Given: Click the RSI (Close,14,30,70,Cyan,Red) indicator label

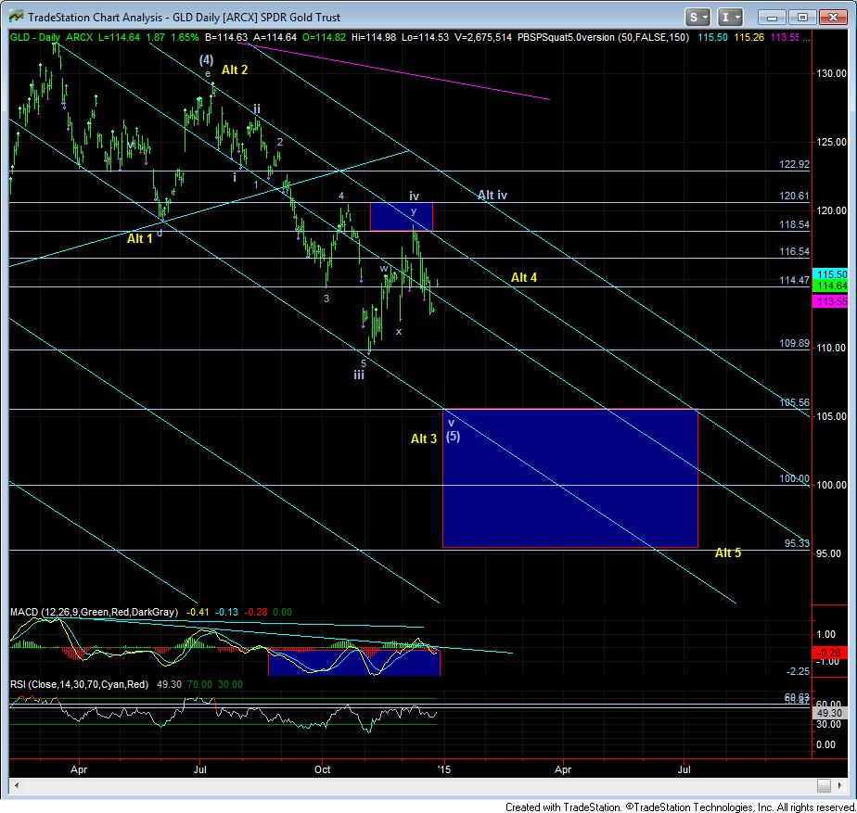Looking at the screenshot, I should pyautogui.click(x=79, y=684).
